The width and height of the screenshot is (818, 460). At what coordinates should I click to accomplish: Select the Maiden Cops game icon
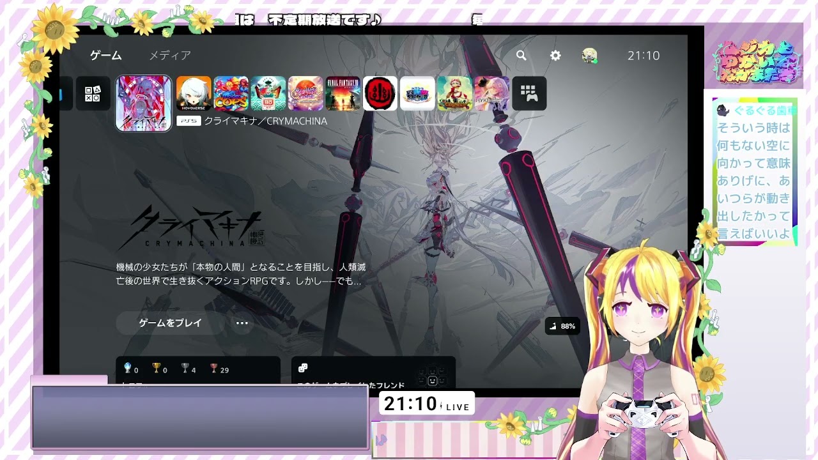(x=231, y=94)
